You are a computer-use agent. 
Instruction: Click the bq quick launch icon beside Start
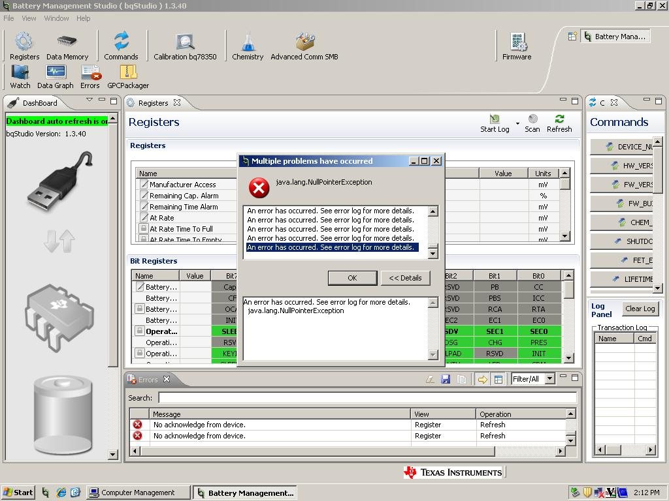pos(45,493)
